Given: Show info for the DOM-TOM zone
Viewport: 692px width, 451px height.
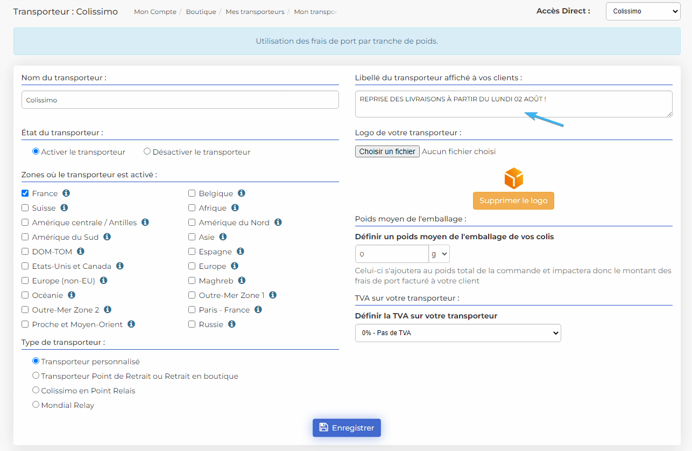Looking at the screenshot, I should pos(81,251).
